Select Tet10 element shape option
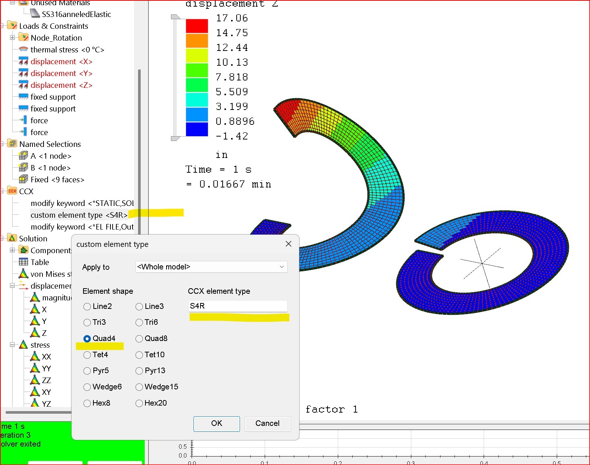 coord(139,355)
